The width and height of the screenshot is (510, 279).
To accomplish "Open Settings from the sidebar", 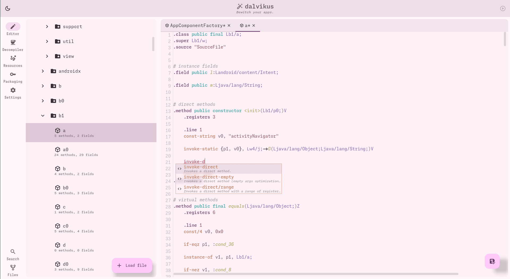I will coord(13,93).
